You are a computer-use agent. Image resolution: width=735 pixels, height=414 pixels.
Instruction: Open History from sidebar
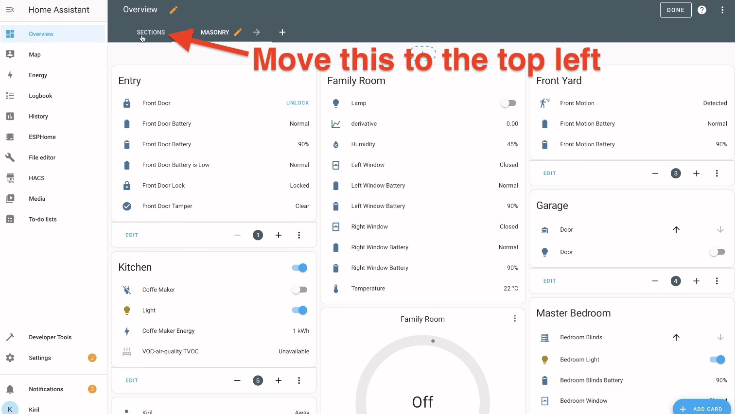click(x=53, y=116)
